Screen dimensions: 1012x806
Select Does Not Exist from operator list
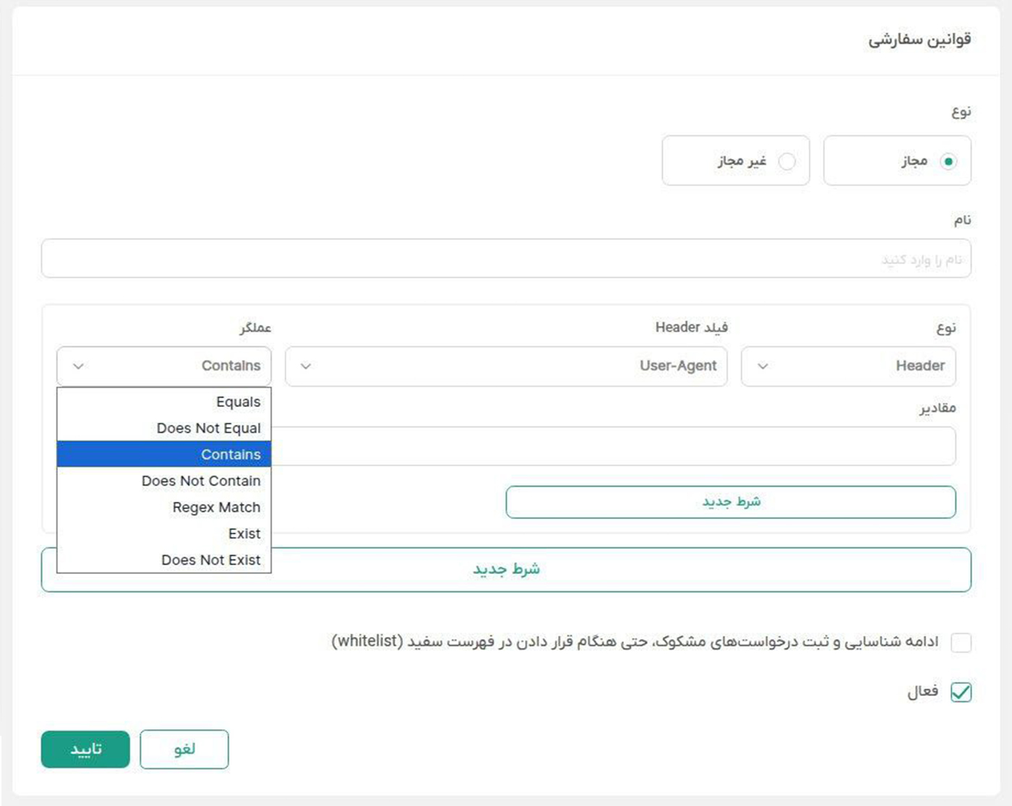pos(165,560)
